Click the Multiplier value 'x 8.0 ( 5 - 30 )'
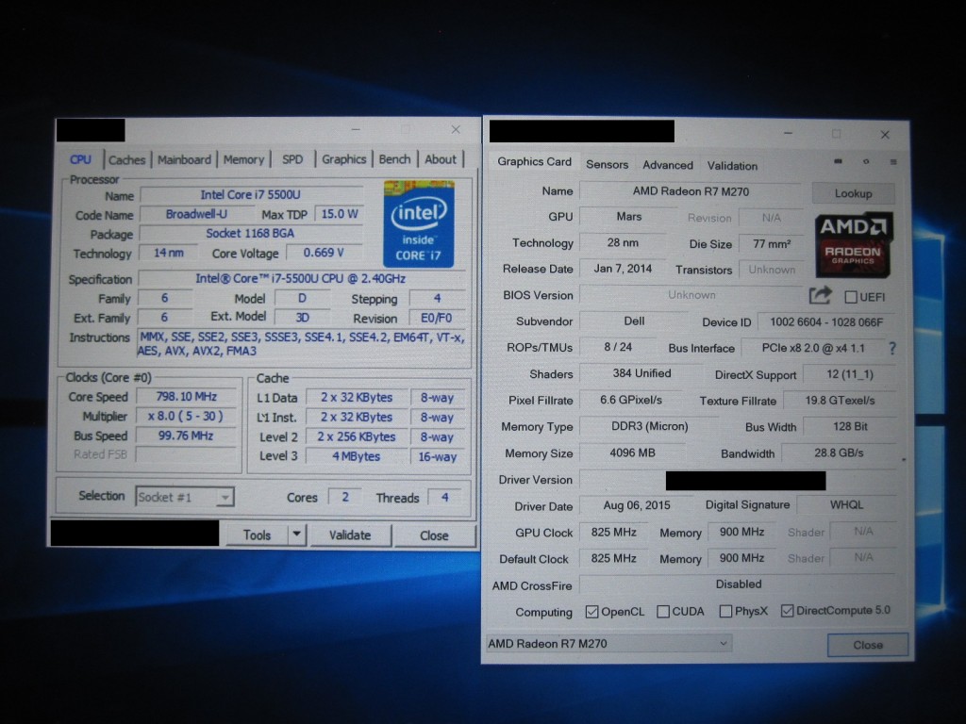Viewport: 966px width, 724px height. (x=186, y=416)
